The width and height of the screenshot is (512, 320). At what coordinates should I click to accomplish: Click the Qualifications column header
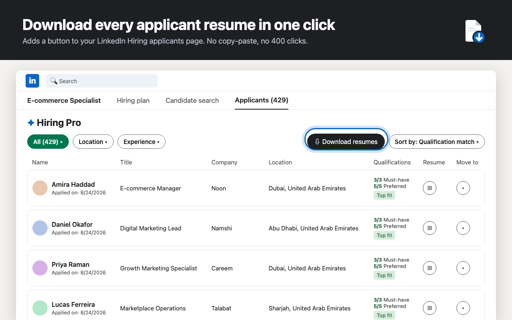[x=392, y=162]
